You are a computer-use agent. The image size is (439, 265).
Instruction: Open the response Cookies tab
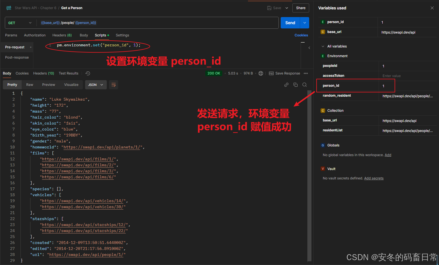[22, 73]
